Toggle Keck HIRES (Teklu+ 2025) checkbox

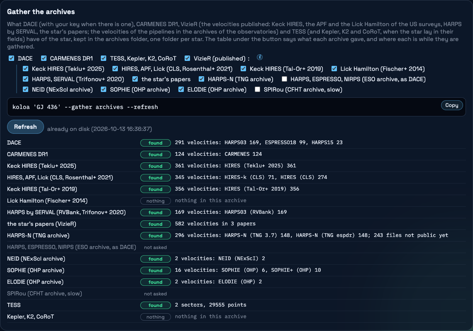[x=26, y=69]
